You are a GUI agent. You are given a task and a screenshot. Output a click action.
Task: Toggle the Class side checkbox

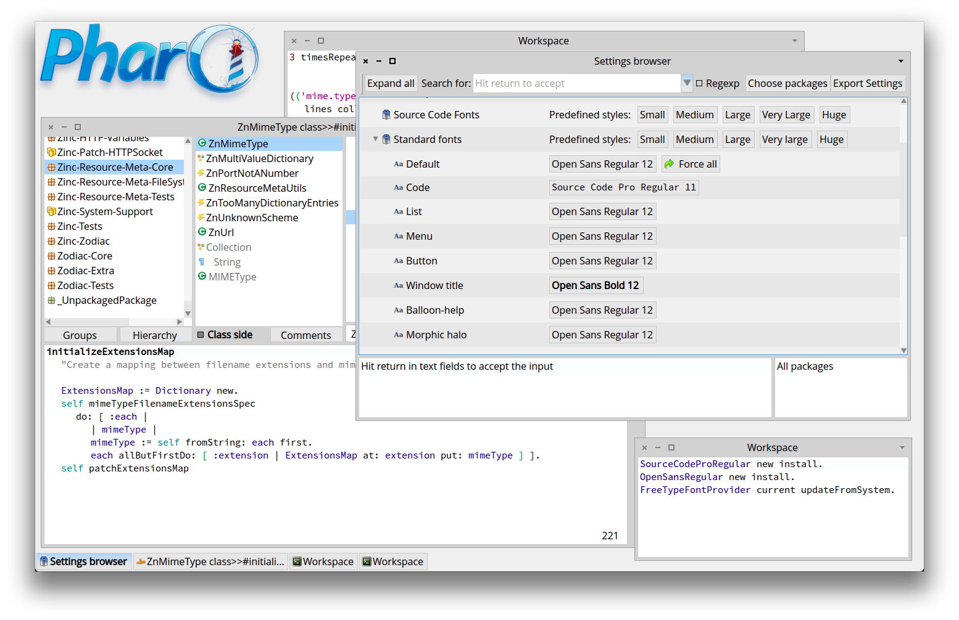(201, 335)
